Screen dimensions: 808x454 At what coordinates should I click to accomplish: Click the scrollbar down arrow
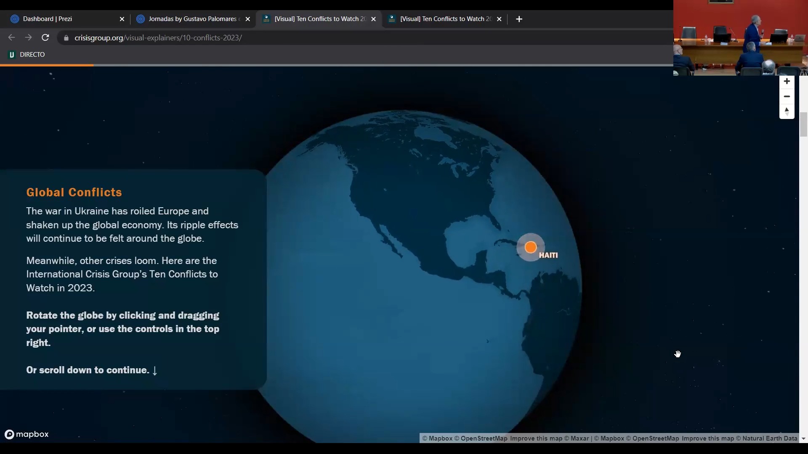point(803,439)
